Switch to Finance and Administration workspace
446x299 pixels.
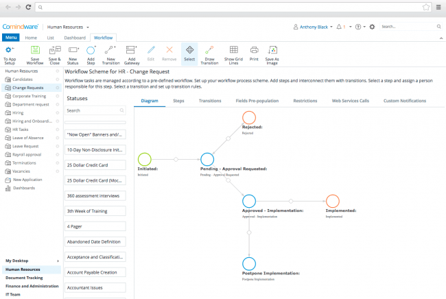[x=32, y=286]
